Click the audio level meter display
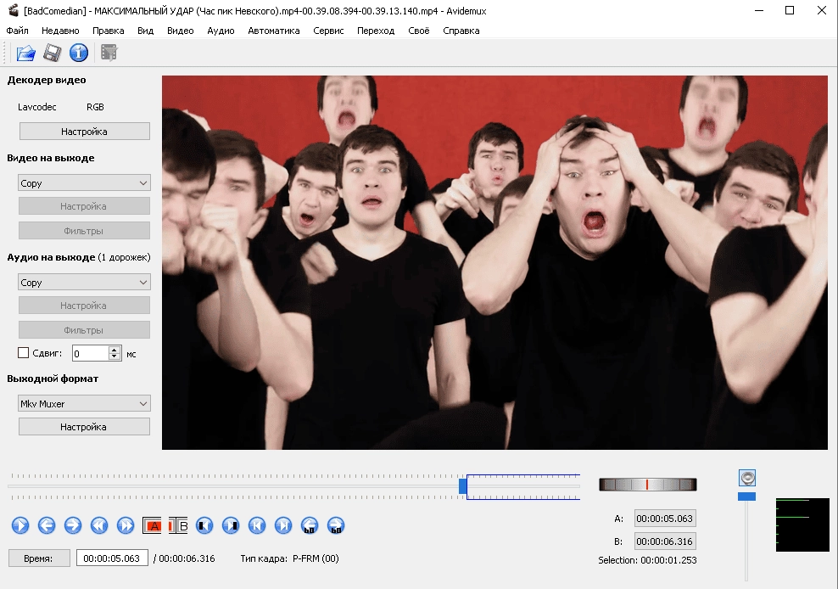Viewport: 838px width, 589px height. [x=802, y=524]
